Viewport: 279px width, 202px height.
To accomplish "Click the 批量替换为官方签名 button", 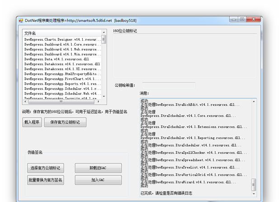I will coord(46,180).
